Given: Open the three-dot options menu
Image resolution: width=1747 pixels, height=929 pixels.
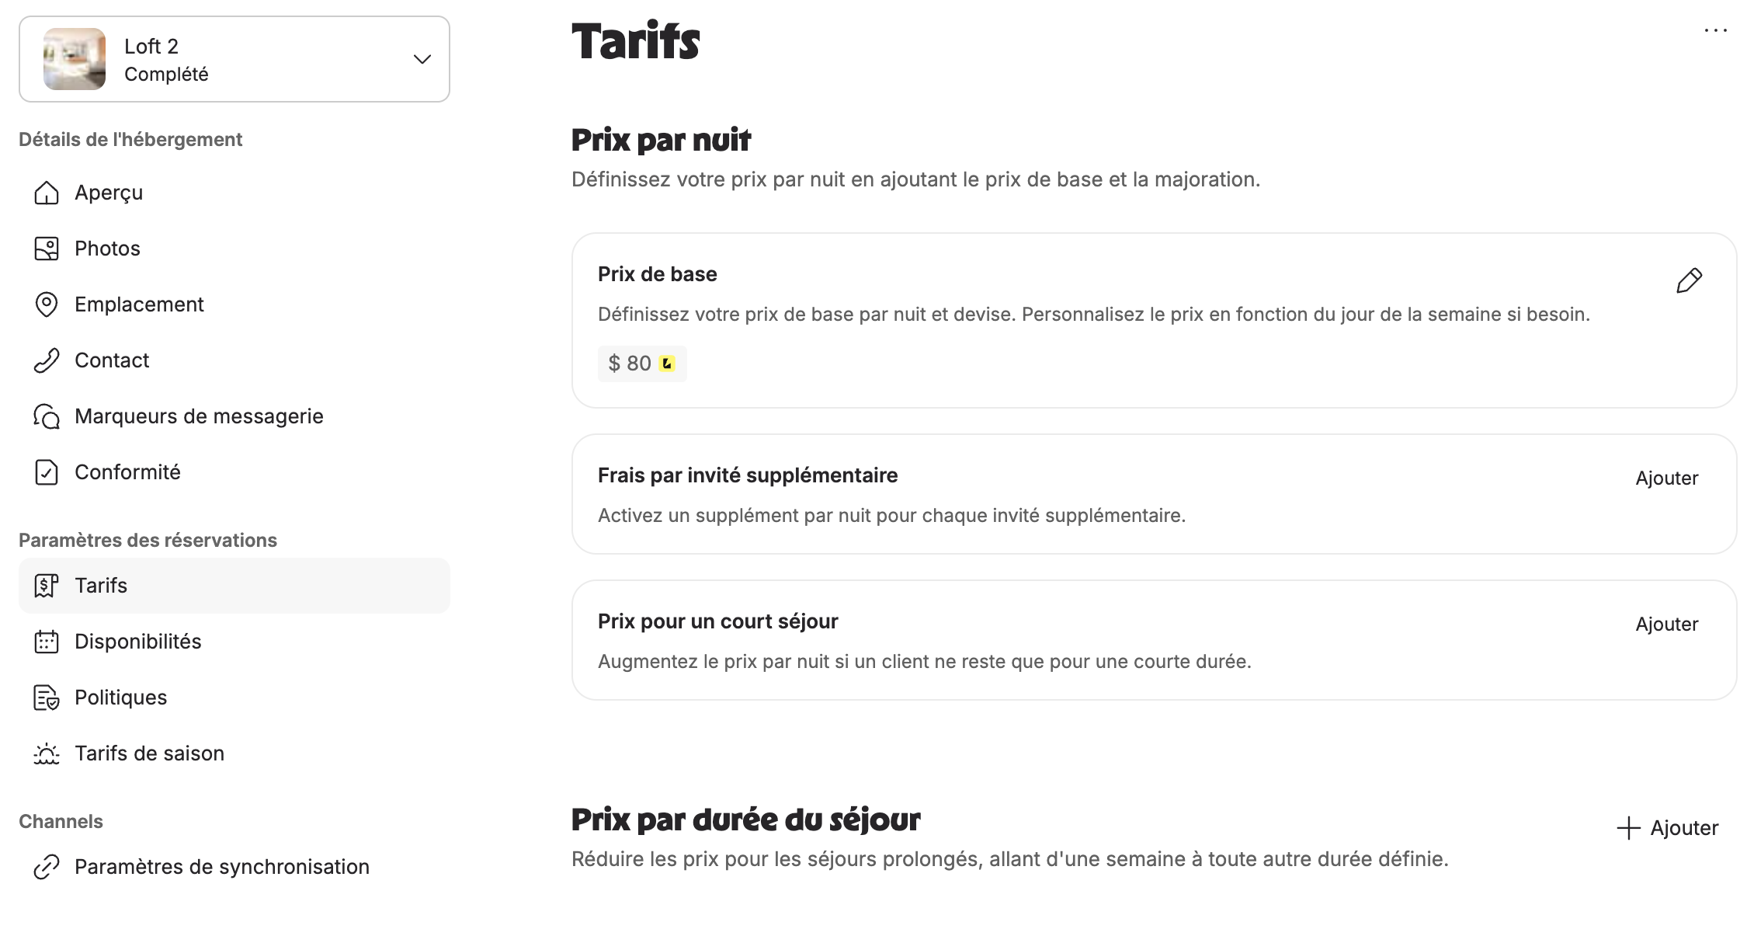Looking at the screenshot, I should pos(1715,30).
